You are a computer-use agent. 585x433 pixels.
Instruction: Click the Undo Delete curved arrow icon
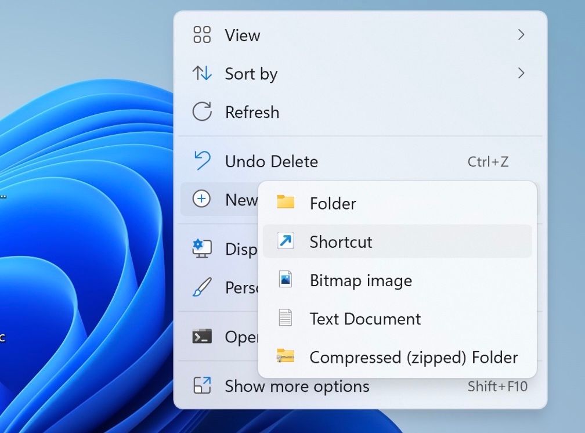202,161
